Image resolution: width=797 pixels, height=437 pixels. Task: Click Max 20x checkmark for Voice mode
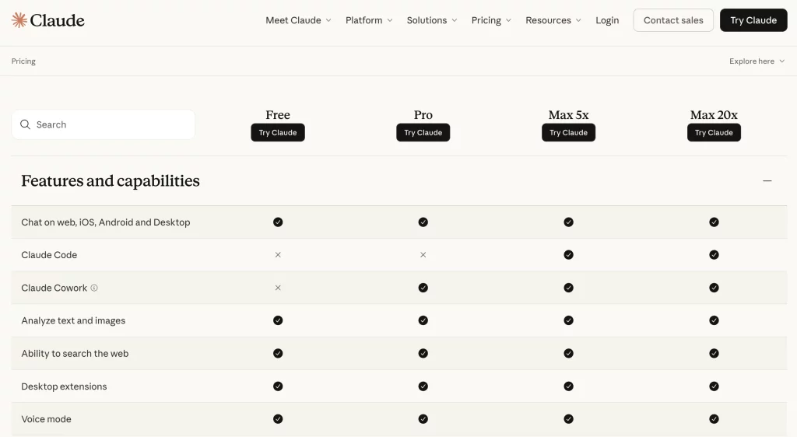[714, 419]
